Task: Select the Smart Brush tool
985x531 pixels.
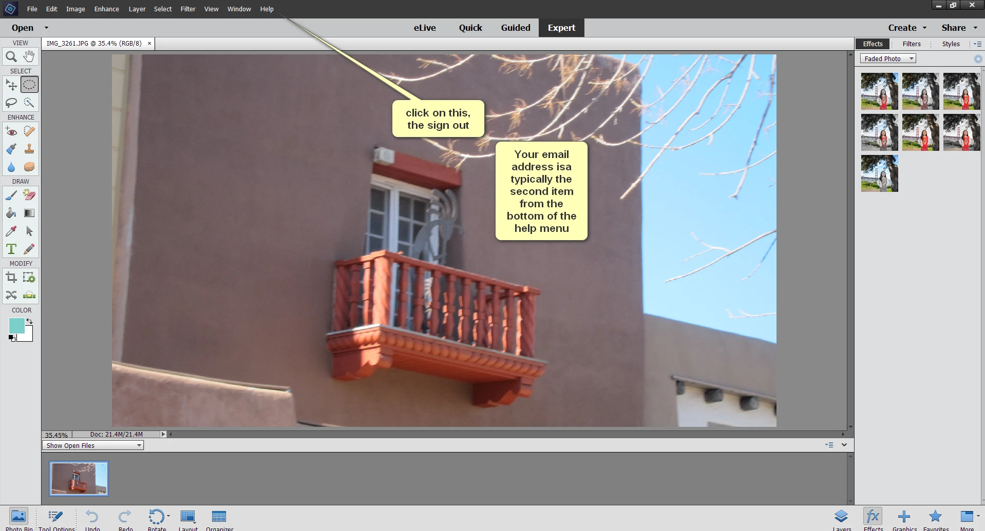Action: tap(11, 149)
